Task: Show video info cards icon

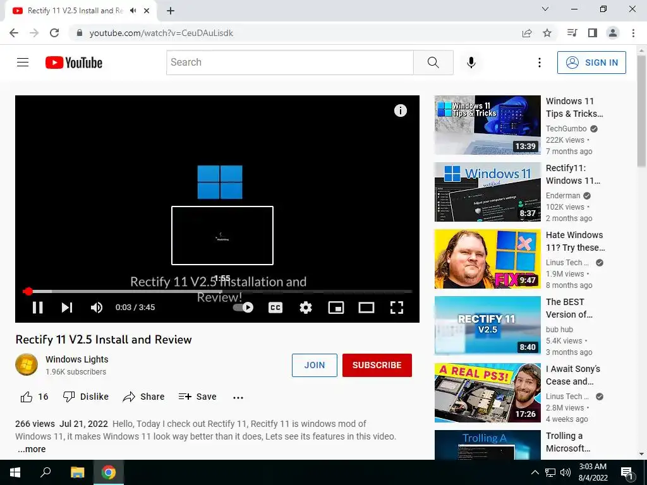Action: pos(400,111)
